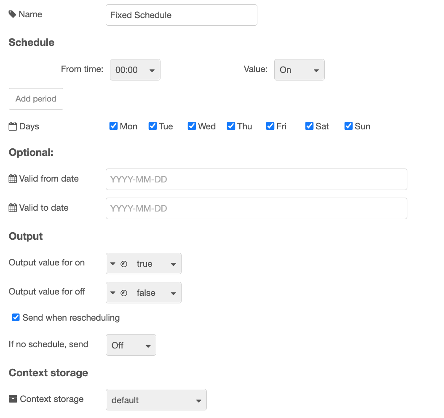Click the Add period button
444x418 pixels.
click(36, 99)
